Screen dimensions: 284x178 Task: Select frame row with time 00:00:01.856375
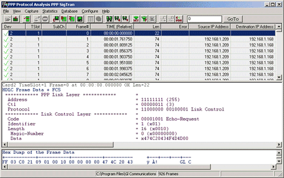click(x=139, y=51)
